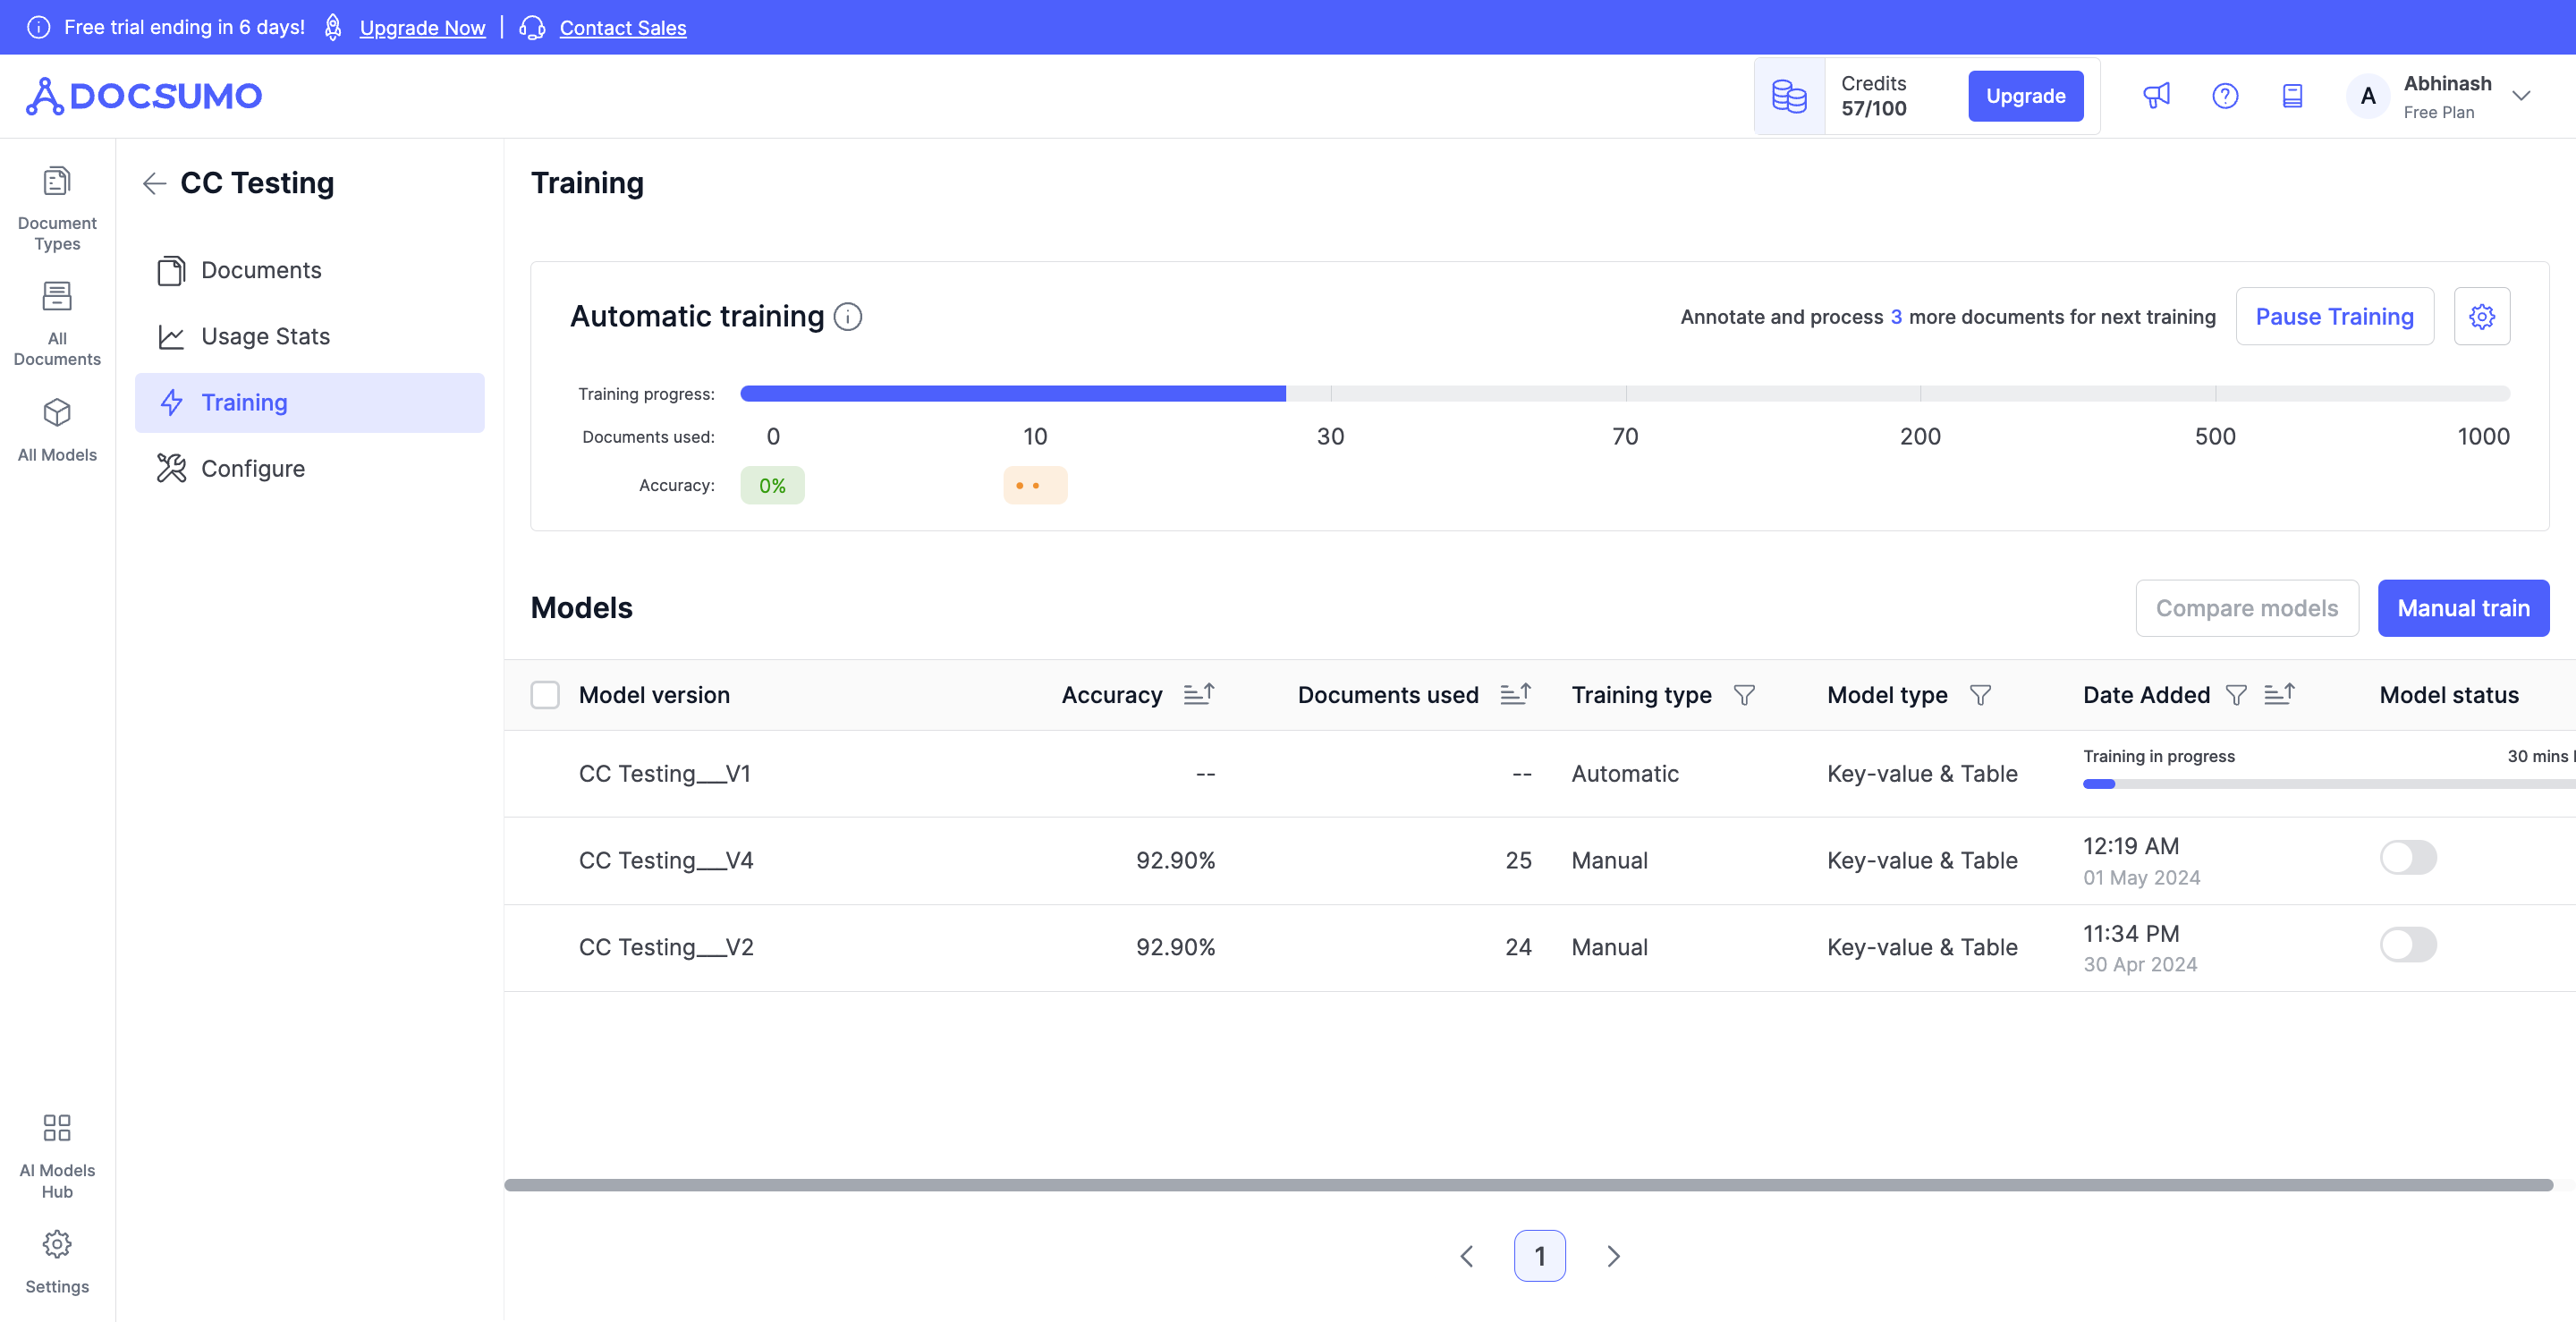
Task: Click CC Testing___V4 model name
Action: point(666,861)
